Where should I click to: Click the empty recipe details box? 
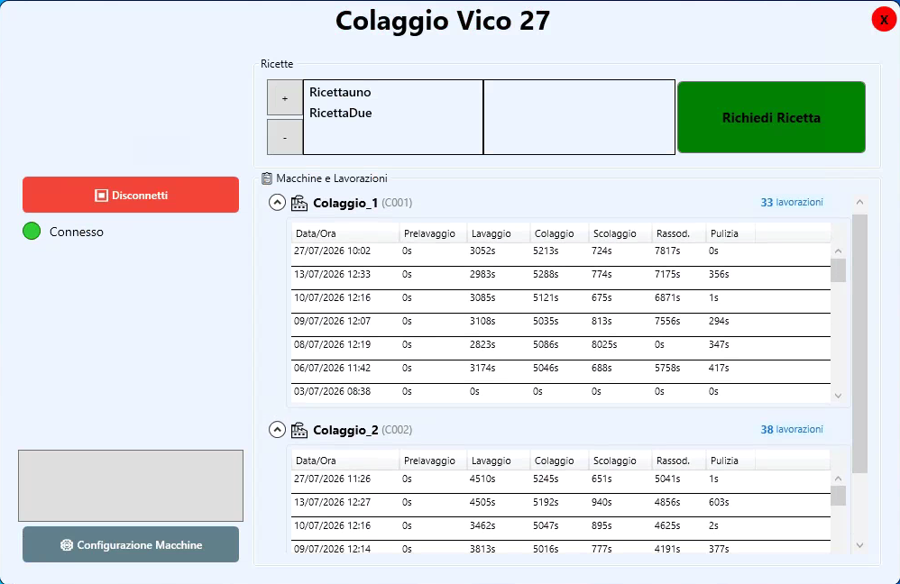pyautogui.click(x=579, y=117)
